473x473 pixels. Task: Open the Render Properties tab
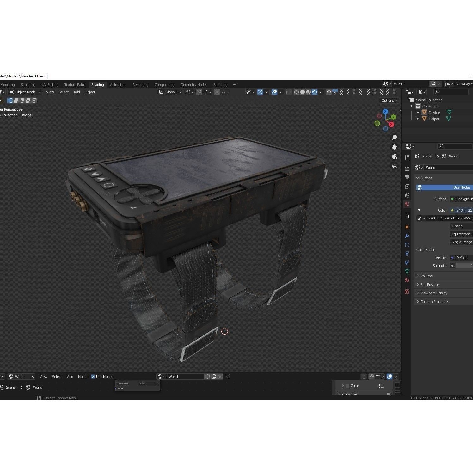(x=407, y=169)
